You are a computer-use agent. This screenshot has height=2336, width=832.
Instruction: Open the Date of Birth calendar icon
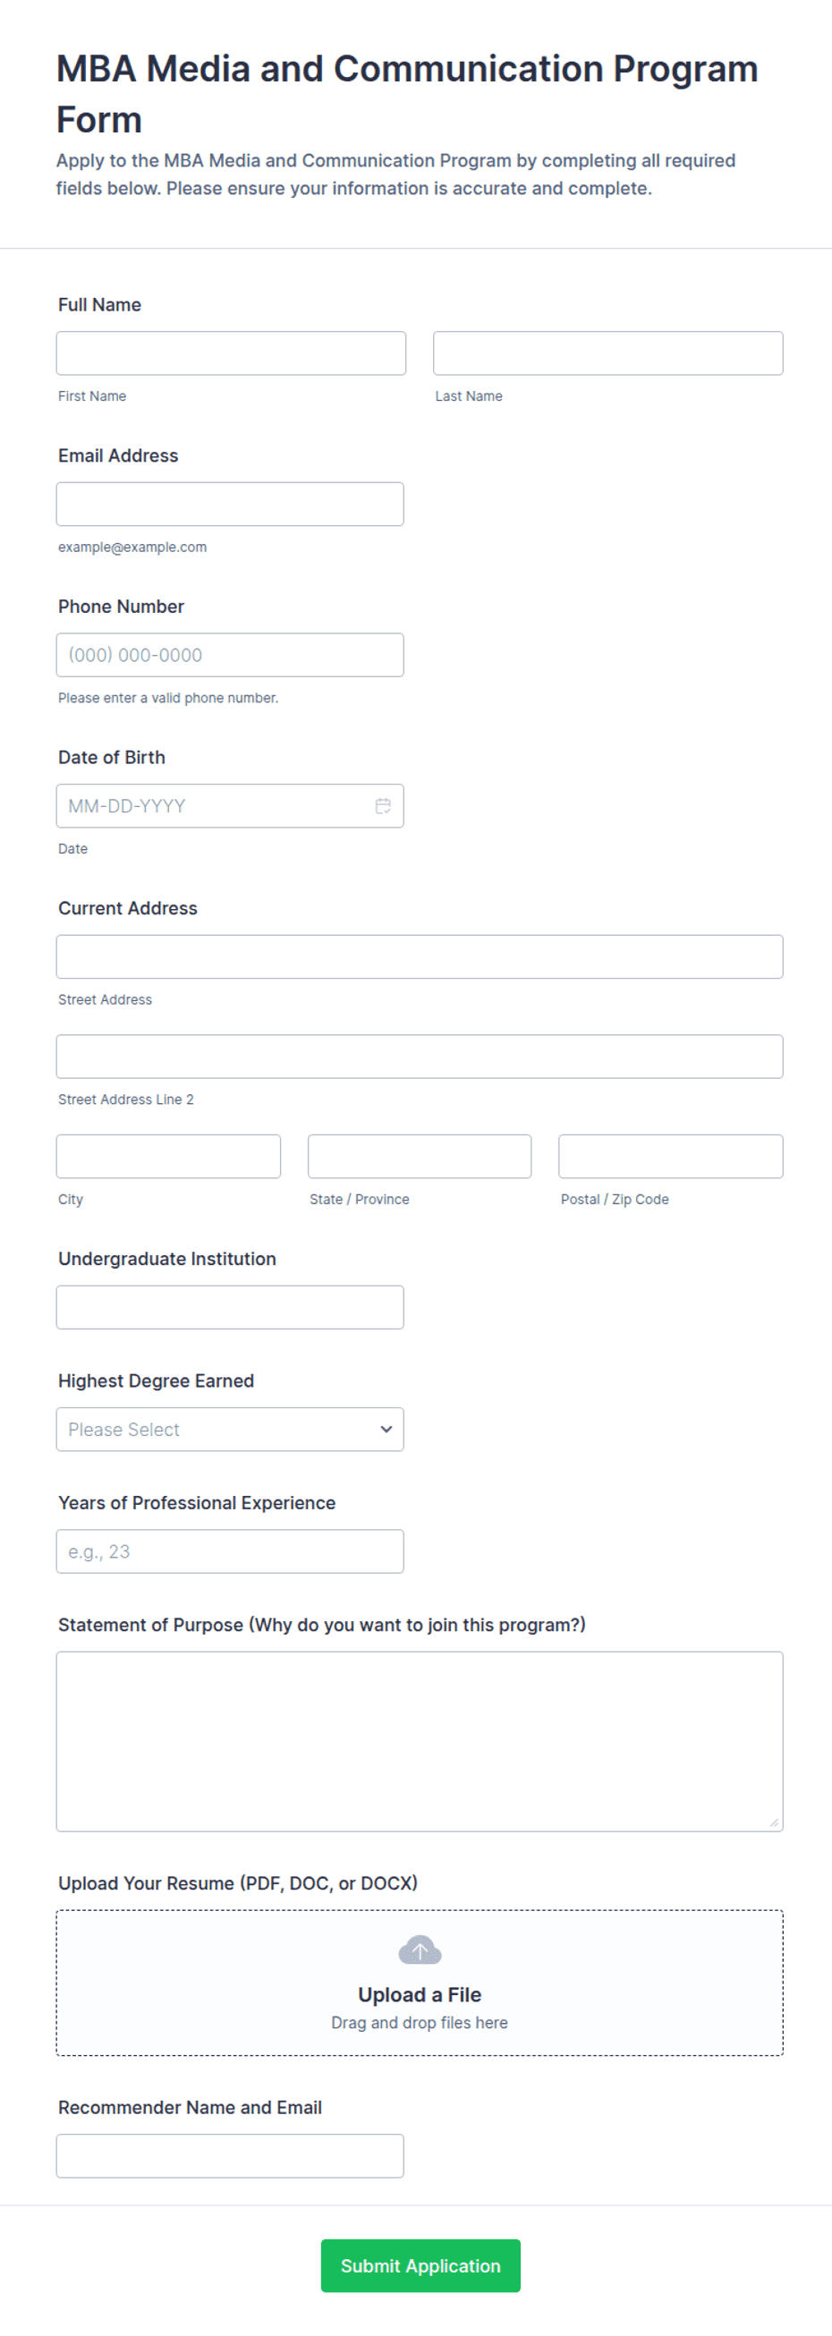coord(384,805)
